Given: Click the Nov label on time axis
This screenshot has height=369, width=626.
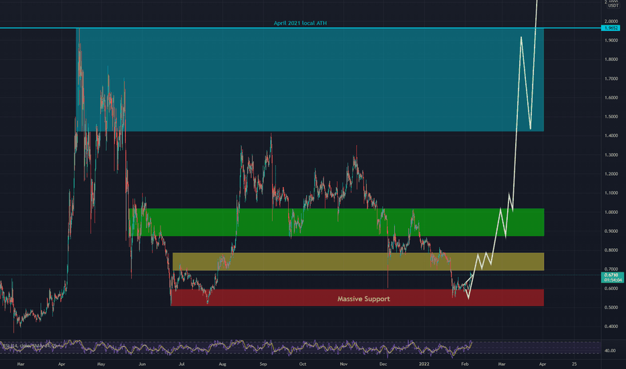Looking at the screenshot, I should pos(344,364).
